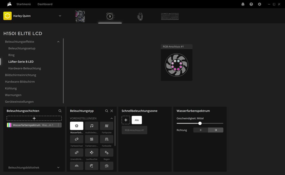
Task: Select the first arc effect icon below Unendlichkeit
Action: (x=77, y=166)
